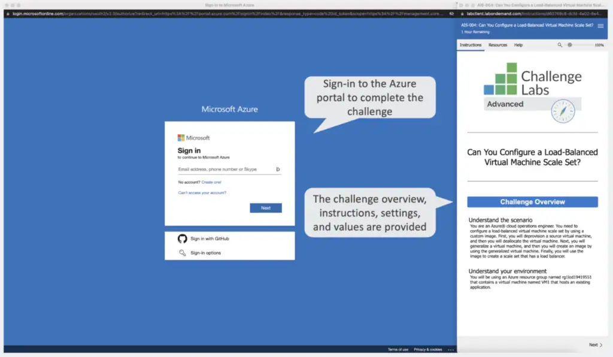Open the lab hamburger menu

pos(600,26)
